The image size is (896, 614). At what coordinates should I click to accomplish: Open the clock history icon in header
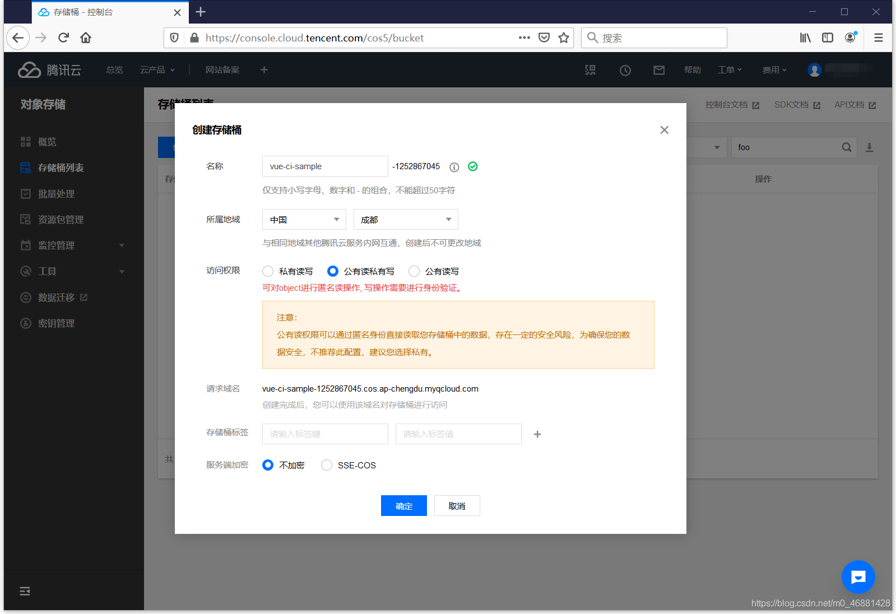tap(625, 70)
